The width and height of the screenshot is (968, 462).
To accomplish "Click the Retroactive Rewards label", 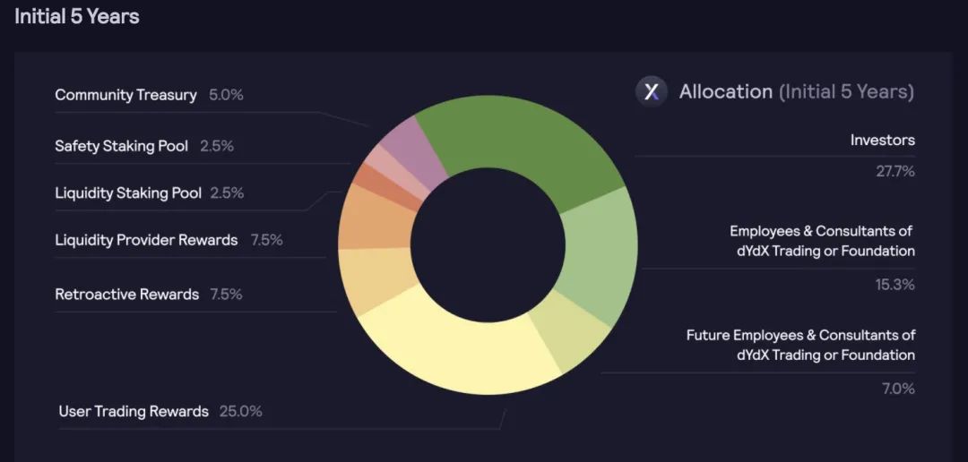I will 126,295.
